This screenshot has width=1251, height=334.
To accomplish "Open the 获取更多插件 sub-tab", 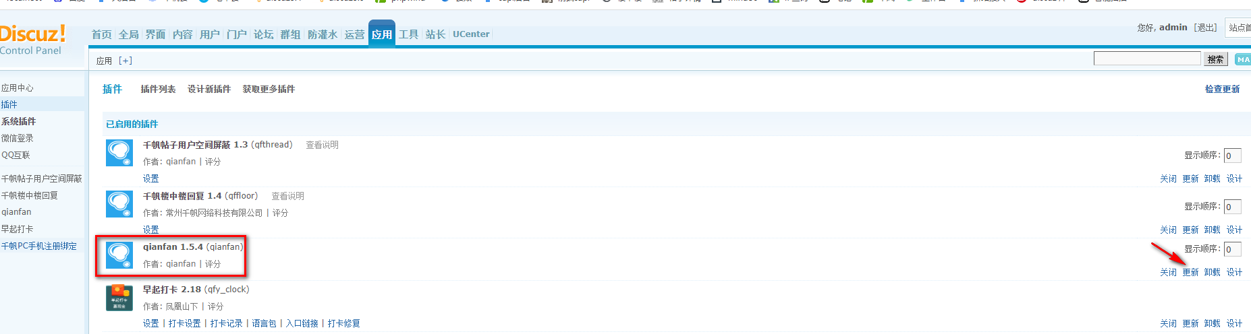I will 269,89.
